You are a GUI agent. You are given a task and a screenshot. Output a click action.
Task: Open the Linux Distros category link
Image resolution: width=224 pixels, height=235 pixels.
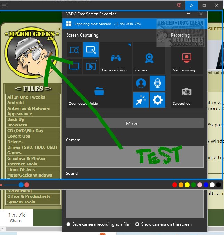point(21,170)
